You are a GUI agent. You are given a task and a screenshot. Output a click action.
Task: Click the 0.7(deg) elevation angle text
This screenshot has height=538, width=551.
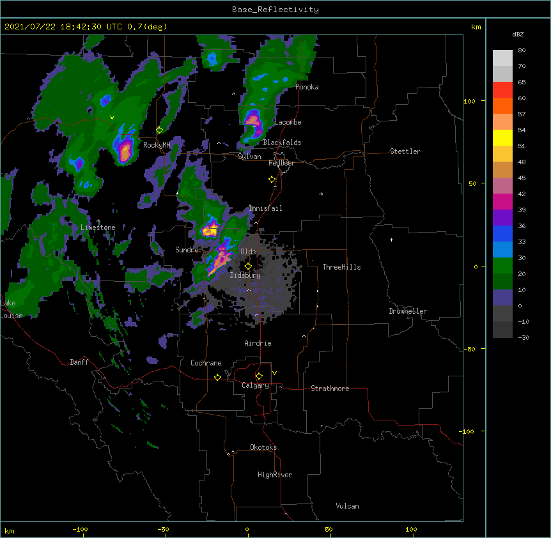point(147,27)
